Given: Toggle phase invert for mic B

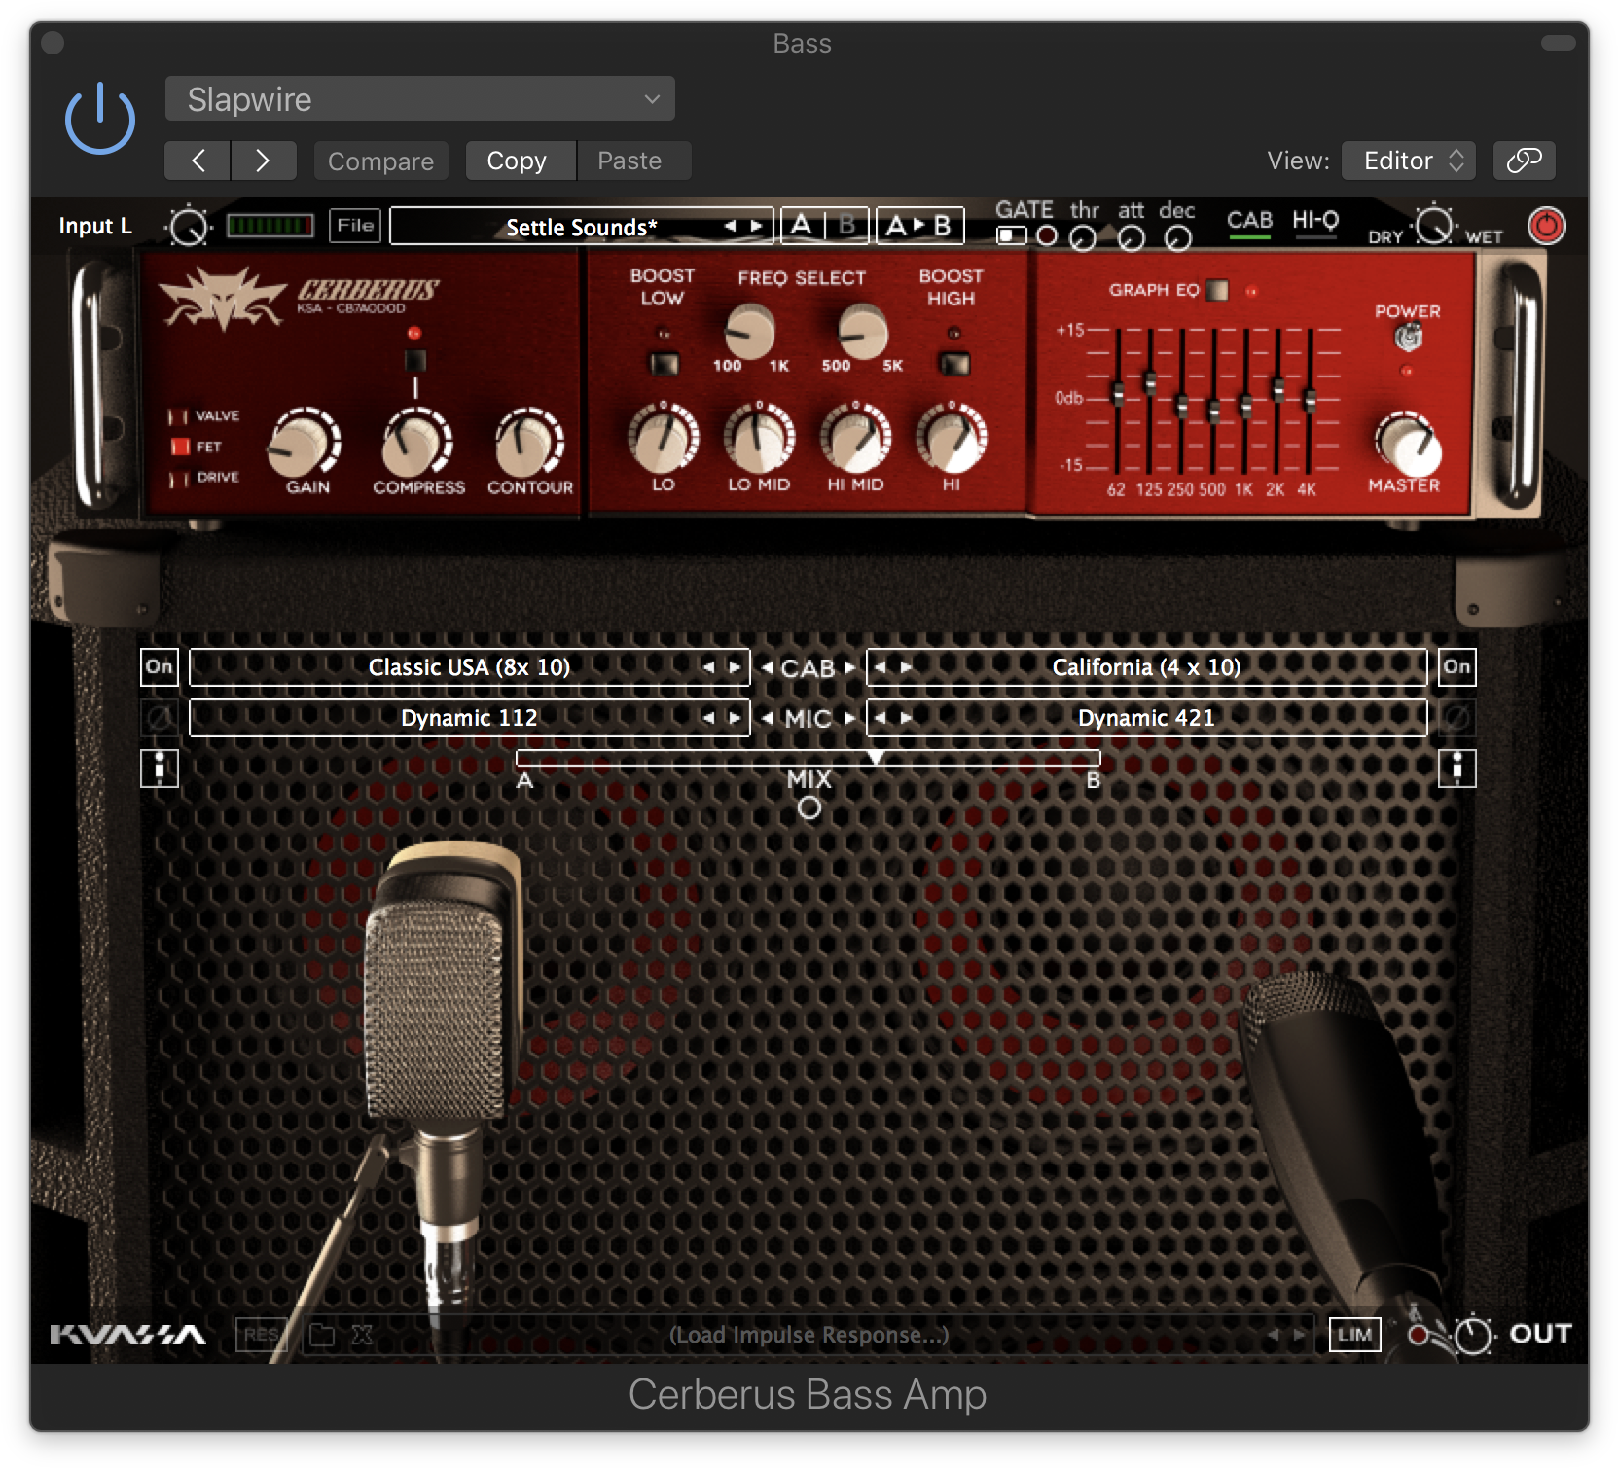Looking at the screenshot, I should 1456,718.
